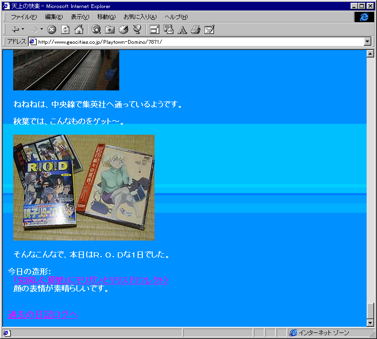Open the 移動(G) menu
The image size is (377, 339).
coord(107,17)
